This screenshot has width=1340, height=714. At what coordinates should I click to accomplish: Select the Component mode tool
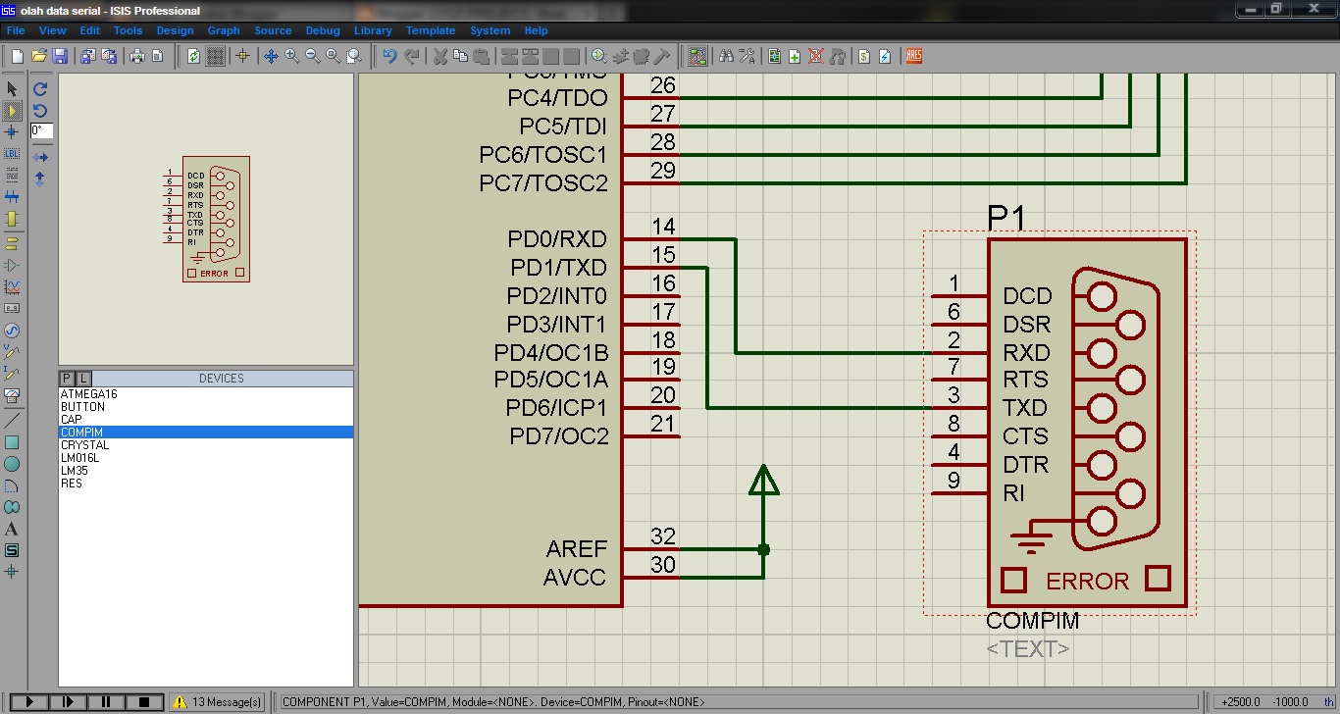click(13, 110)
